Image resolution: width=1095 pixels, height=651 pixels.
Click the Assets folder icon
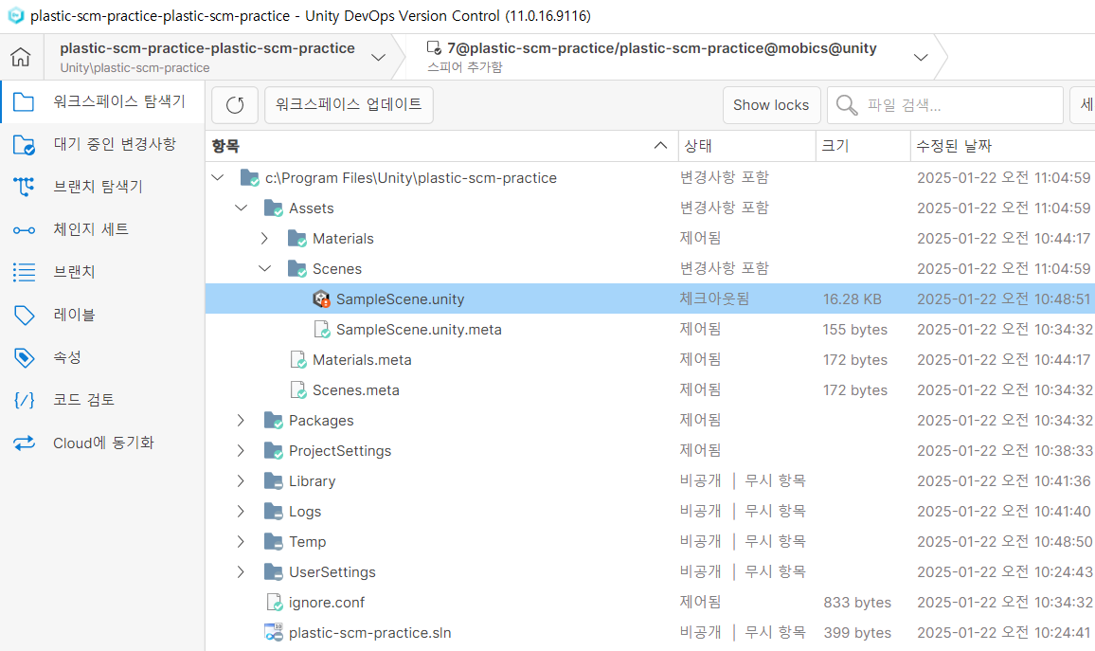[274, 208]
